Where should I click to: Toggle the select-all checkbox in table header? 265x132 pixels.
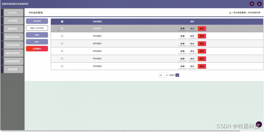[62, 22]
